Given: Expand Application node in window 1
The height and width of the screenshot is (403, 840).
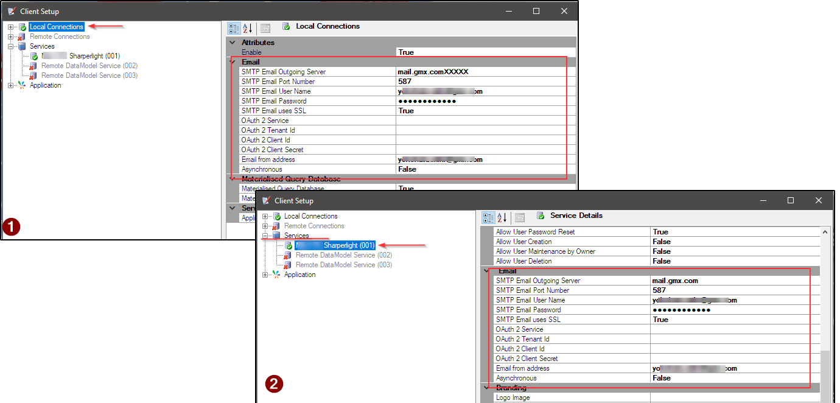Looking at the screenshot, I should point(11,85).
